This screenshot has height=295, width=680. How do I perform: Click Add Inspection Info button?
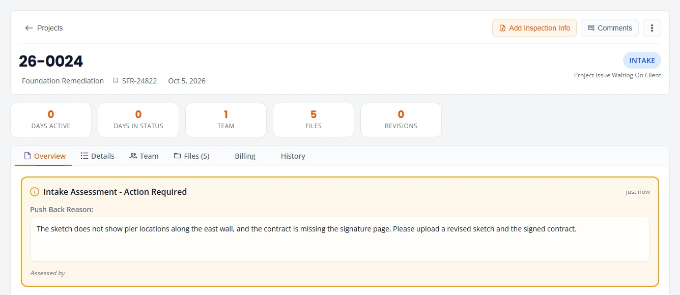click(534, 28)
